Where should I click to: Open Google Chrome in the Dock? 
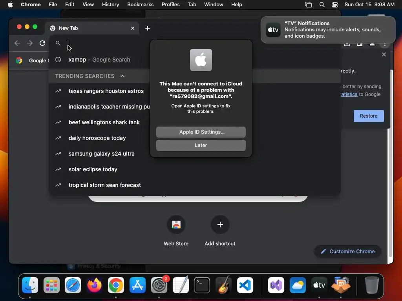point(116,285)
